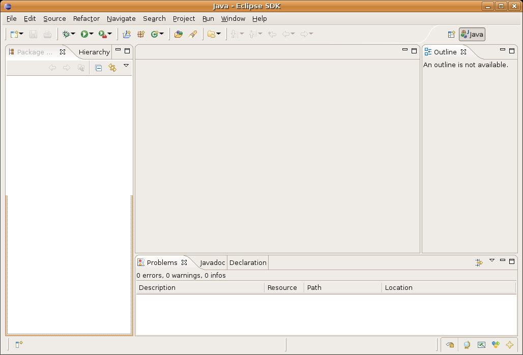Click the Open Type icon in the toolbar

tap(179, 34)
